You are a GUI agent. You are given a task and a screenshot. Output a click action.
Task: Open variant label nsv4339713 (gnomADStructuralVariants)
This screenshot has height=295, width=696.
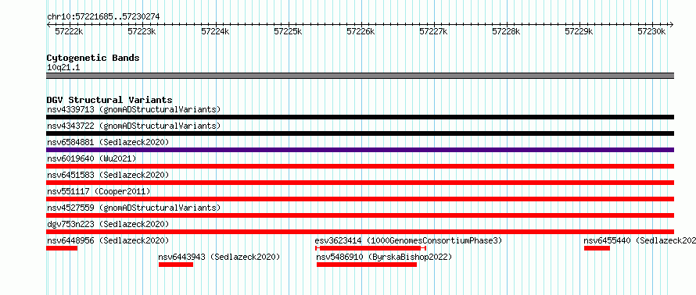(134, 109)
